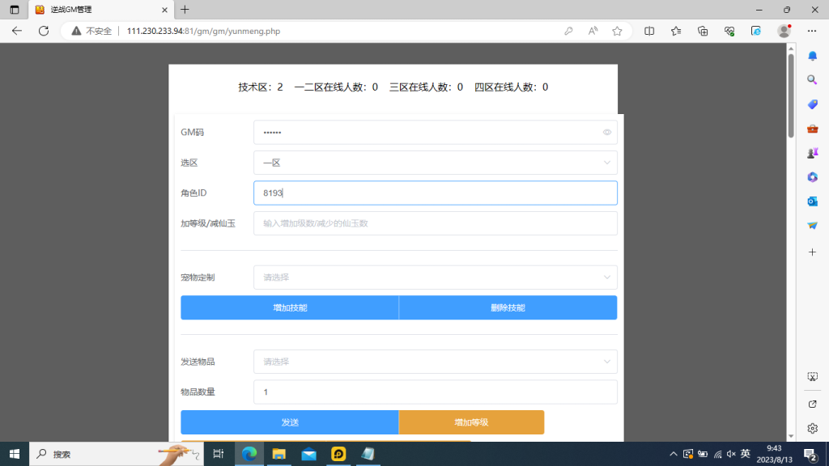Open the Split screen toolbar icon
The width and height of the screenshot is (829, 466).
tap(650, 30)
